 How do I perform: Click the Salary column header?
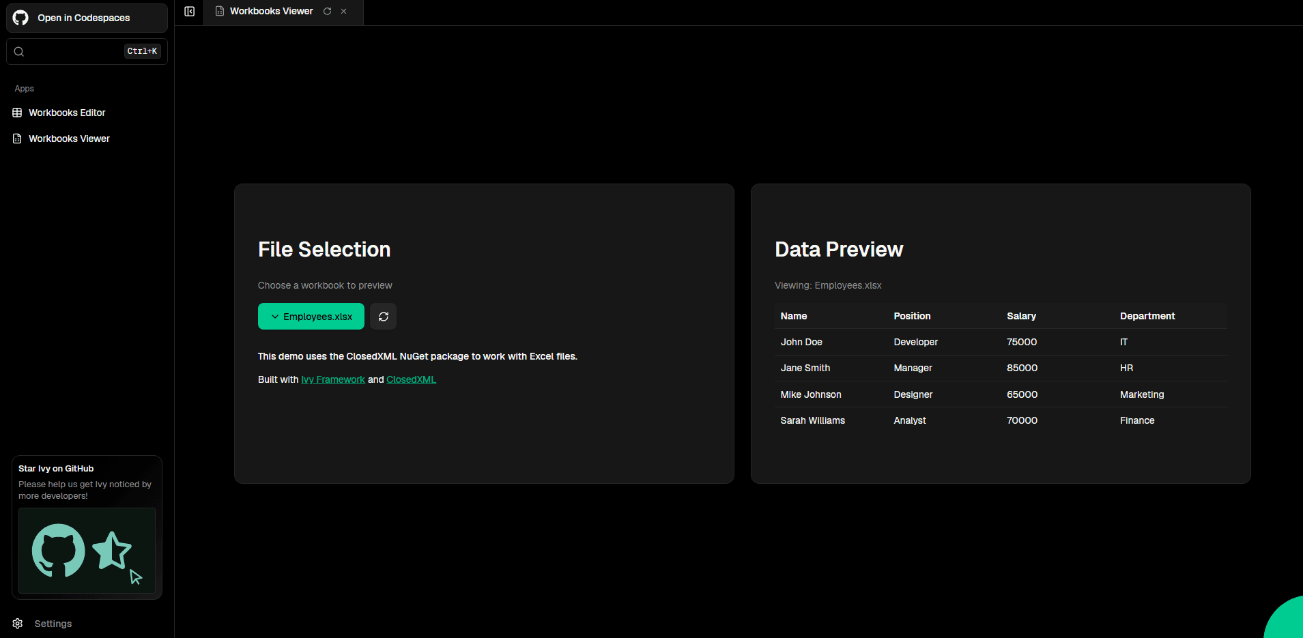(x=1021, y=316)
